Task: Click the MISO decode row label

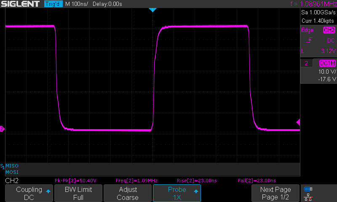Action: tap(12, 166)
